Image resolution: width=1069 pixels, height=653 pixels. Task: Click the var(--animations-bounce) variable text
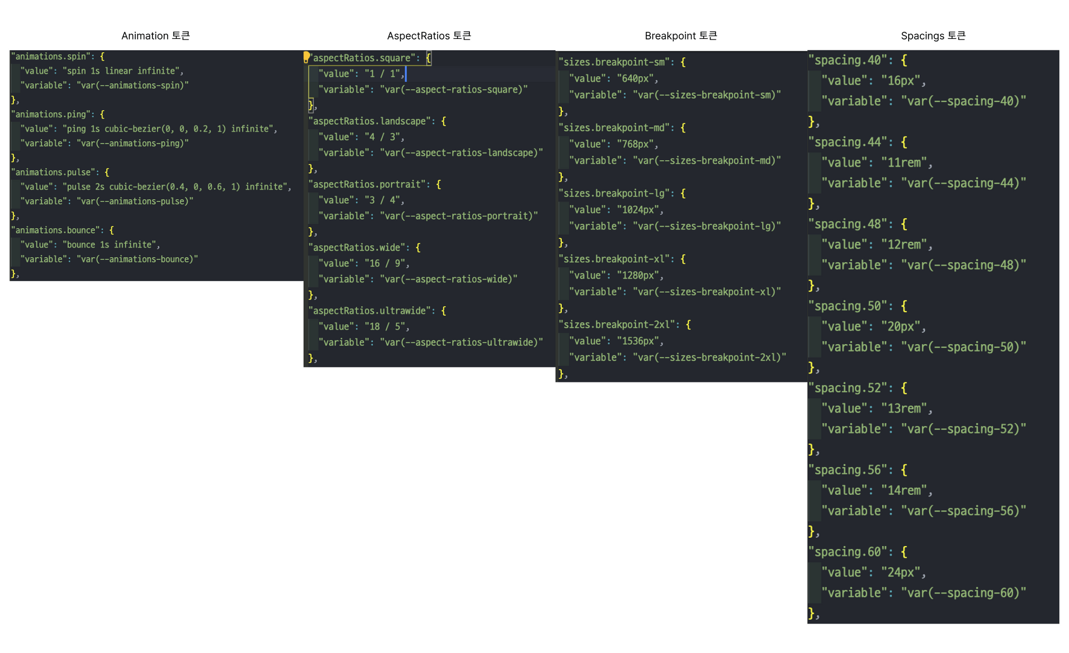click(138, 259)
